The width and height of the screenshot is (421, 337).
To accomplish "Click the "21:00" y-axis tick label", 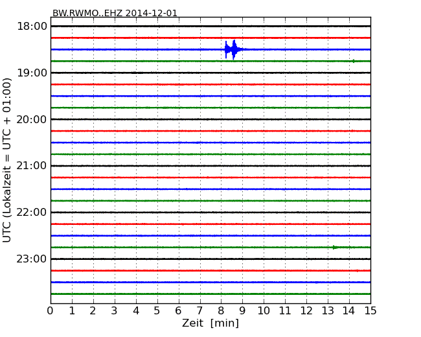I will click(x=32, y=166).
